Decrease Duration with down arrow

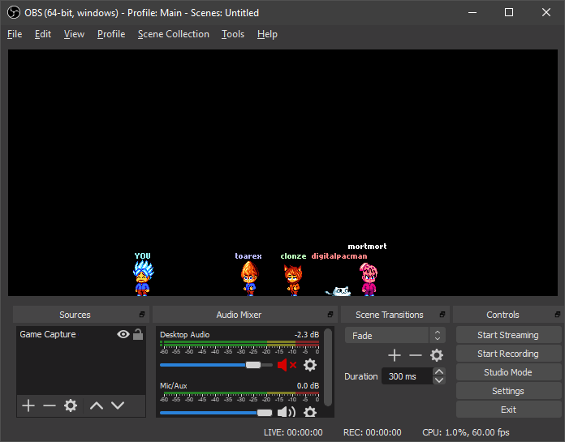(439, 380)
